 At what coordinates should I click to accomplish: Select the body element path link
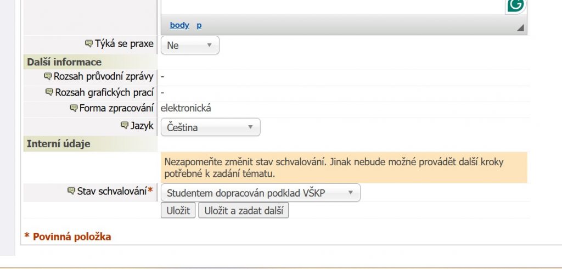179,25
